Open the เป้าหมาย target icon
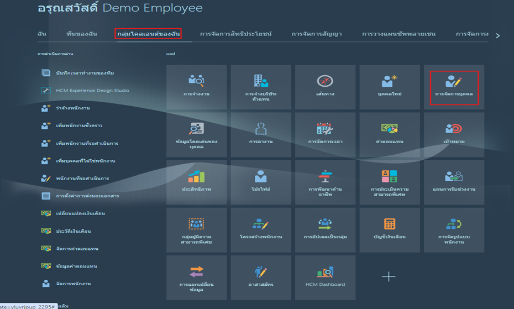 pos(454,128)
